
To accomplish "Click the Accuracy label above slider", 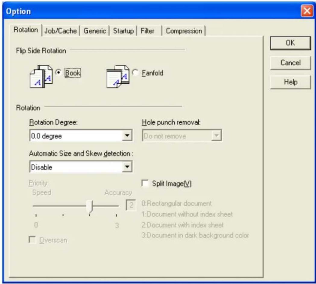I will pos(118,193).
